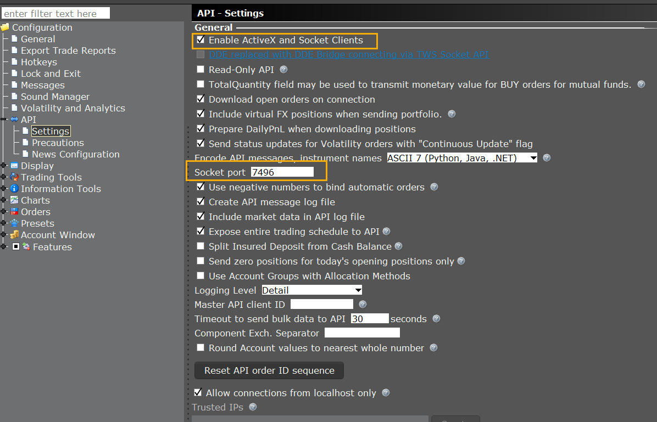Expand the Charts tree node
This screenshot has width=657, height=422.
pos(4,200)
